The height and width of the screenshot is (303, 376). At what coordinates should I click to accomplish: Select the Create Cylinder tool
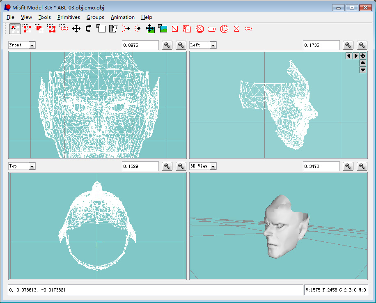[x=212, y=29]
